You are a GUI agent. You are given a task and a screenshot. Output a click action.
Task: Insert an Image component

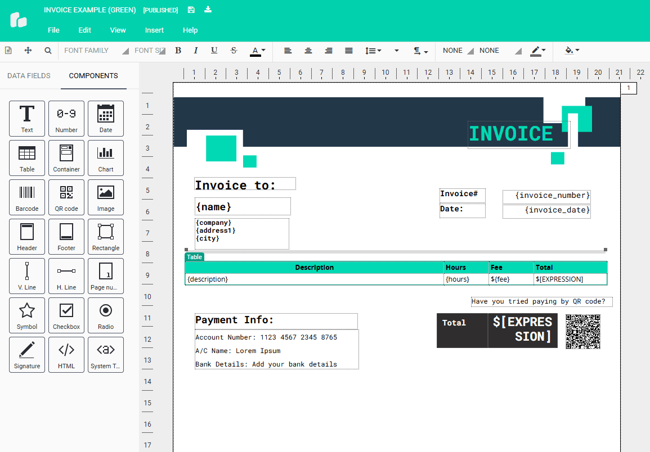[105, 197]
